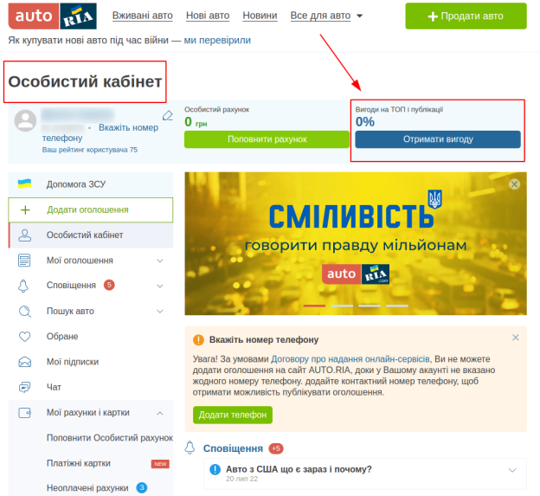Click Допомога ЗСУ flag icon
Viewport: 540px width, 496px height.
(24, 184)
